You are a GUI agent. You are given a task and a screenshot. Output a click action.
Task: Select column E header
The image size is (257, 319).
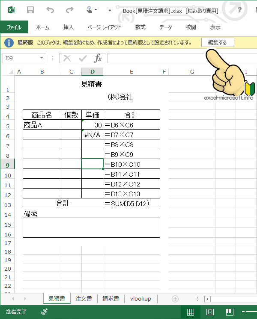[x=131, y=71]
